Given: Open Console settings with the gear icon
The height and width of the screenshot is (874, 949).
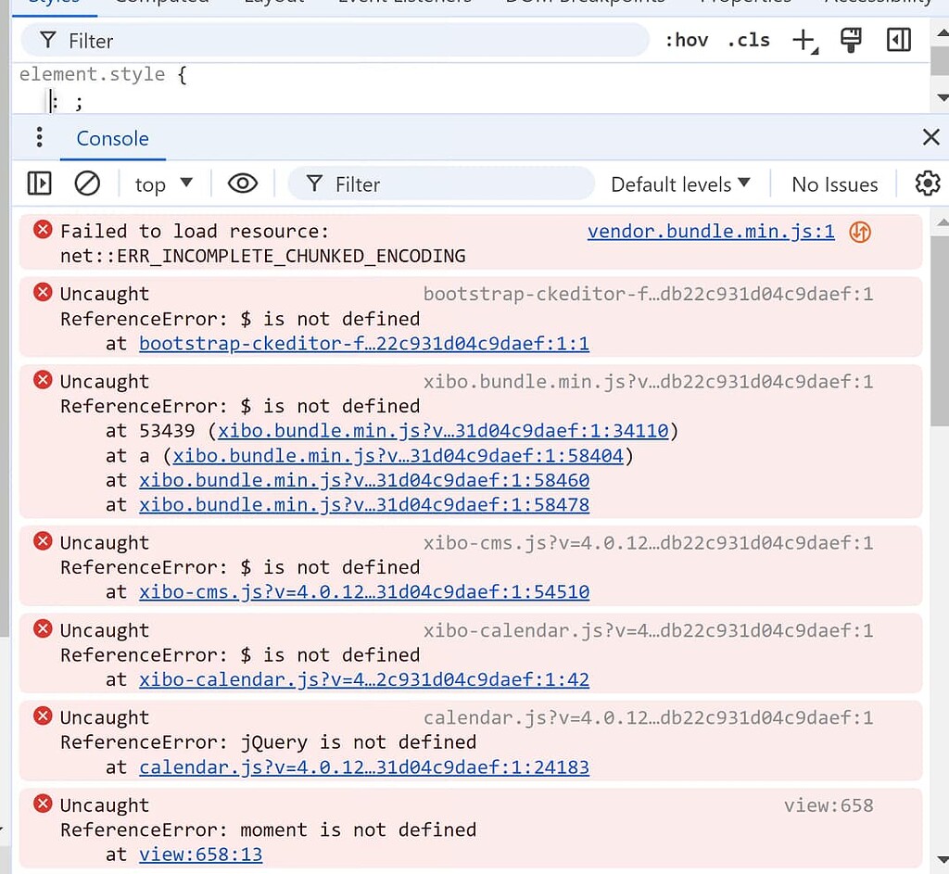Looking at the screenshot, I should (x=928, y=184).
